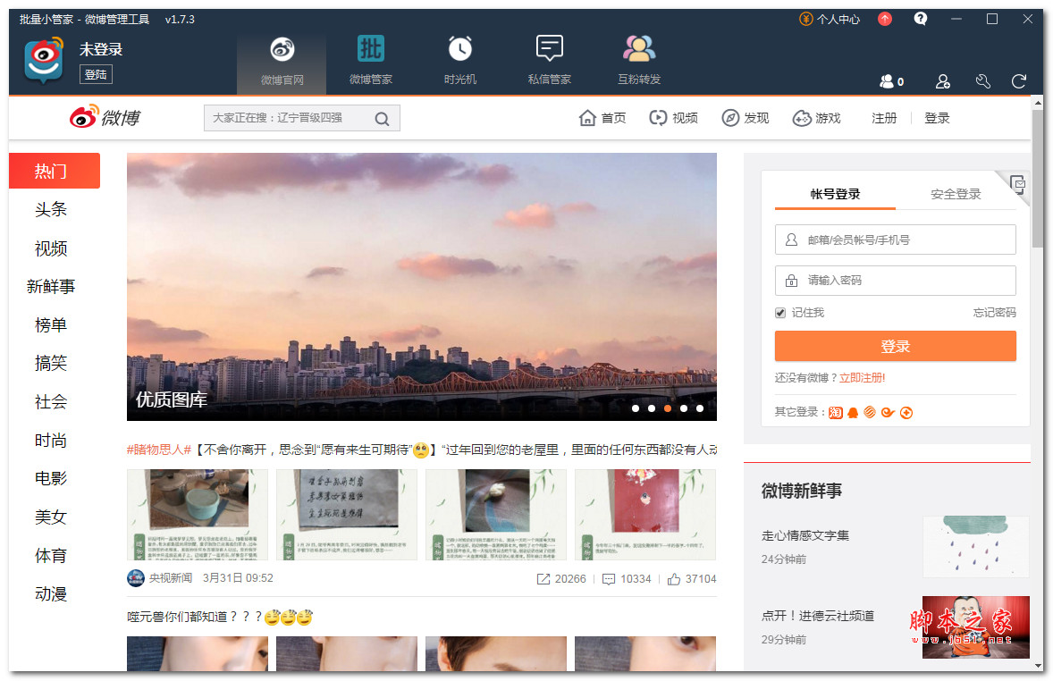Switch to the 安全登录 login tab
This screenshot has height=681, width=1053.
pyautogui.click(x=954, y=191)
